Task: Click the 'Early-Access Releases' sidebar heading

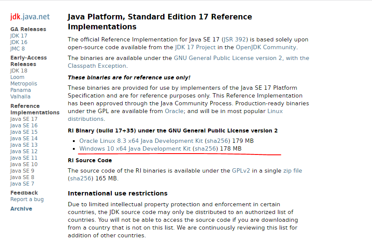Action: 28,61
